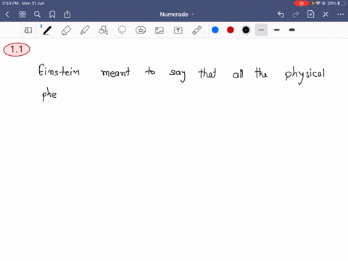Add a new page

tap(310, 14)
